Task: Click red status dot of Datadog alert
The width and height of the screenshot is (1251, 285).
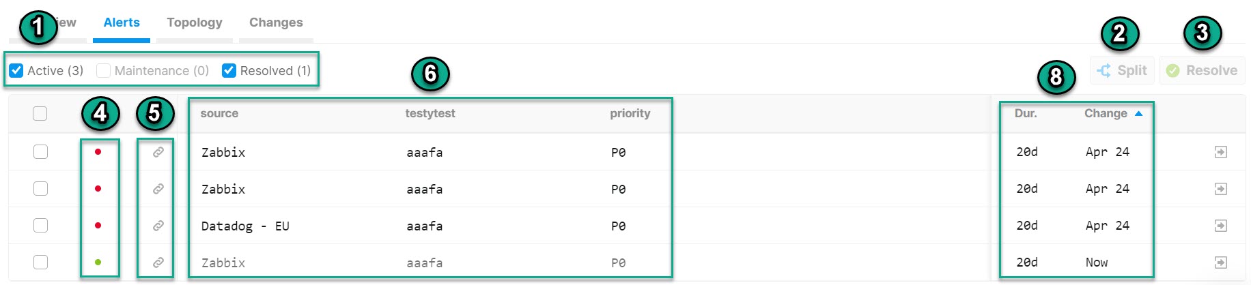Action: point(98,226)
